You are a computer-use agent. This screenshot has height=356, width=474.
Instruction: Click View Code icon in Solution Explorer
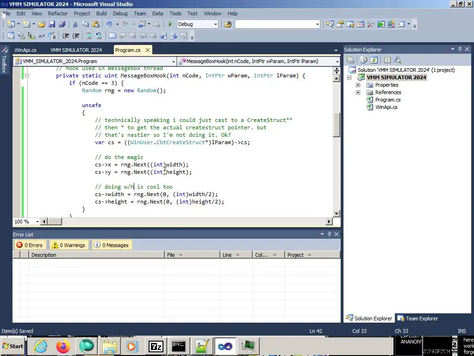(387, 60)
